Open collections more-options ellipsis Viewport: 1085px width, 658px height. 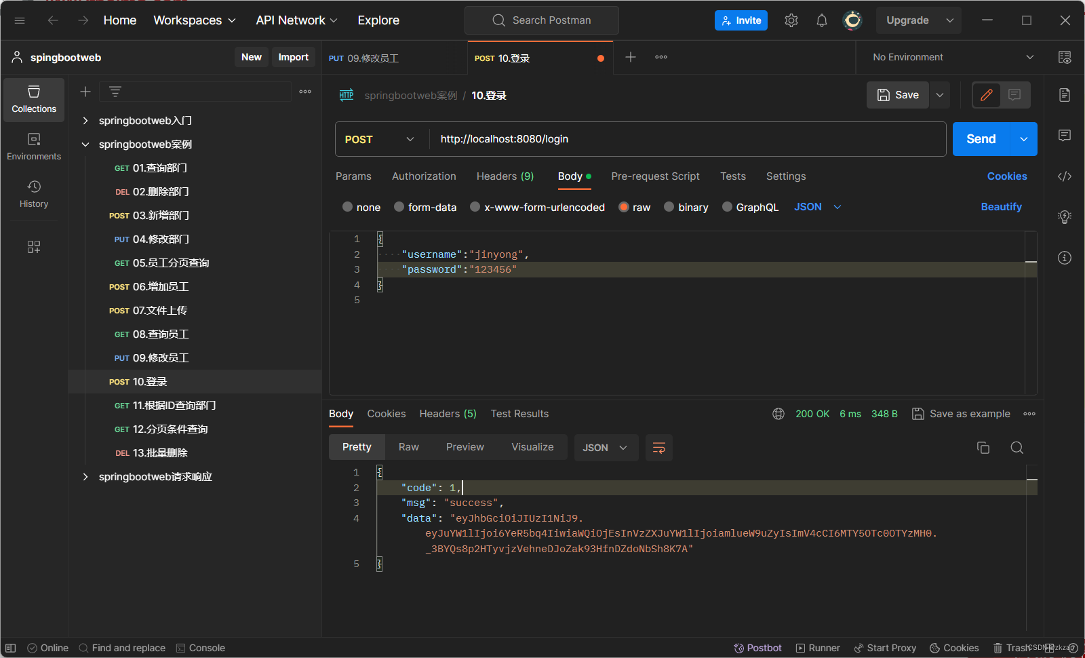[x=305, y=92]
